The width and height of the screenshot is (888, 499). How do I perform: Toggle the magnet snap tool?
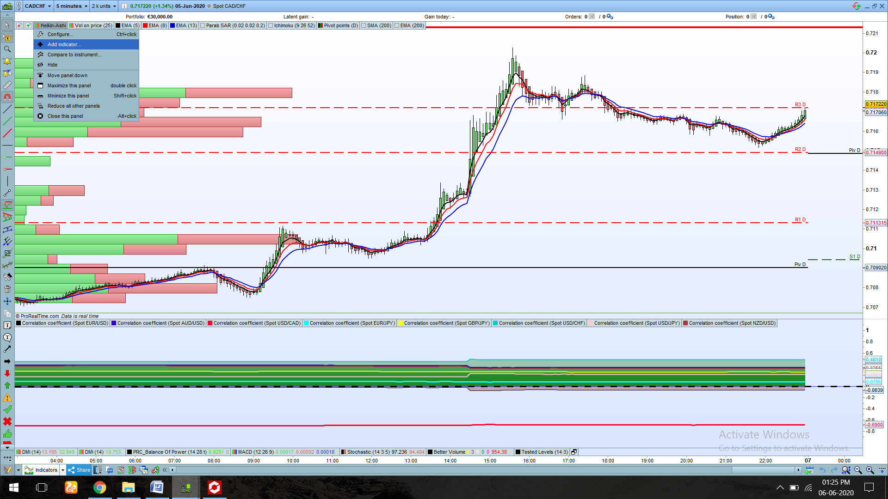[x=7, y=97]
